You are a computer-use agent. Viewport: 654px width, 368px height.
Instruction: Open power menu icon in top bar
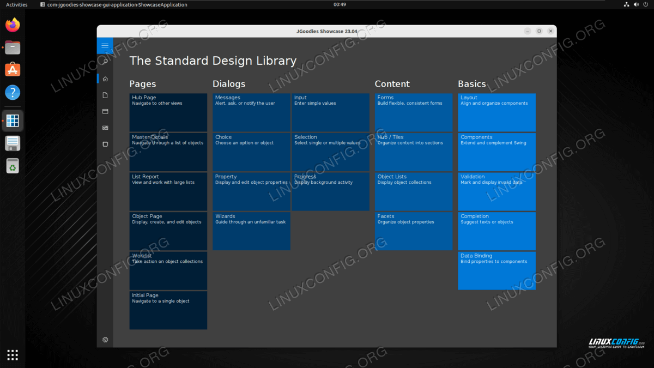(645, 4)
